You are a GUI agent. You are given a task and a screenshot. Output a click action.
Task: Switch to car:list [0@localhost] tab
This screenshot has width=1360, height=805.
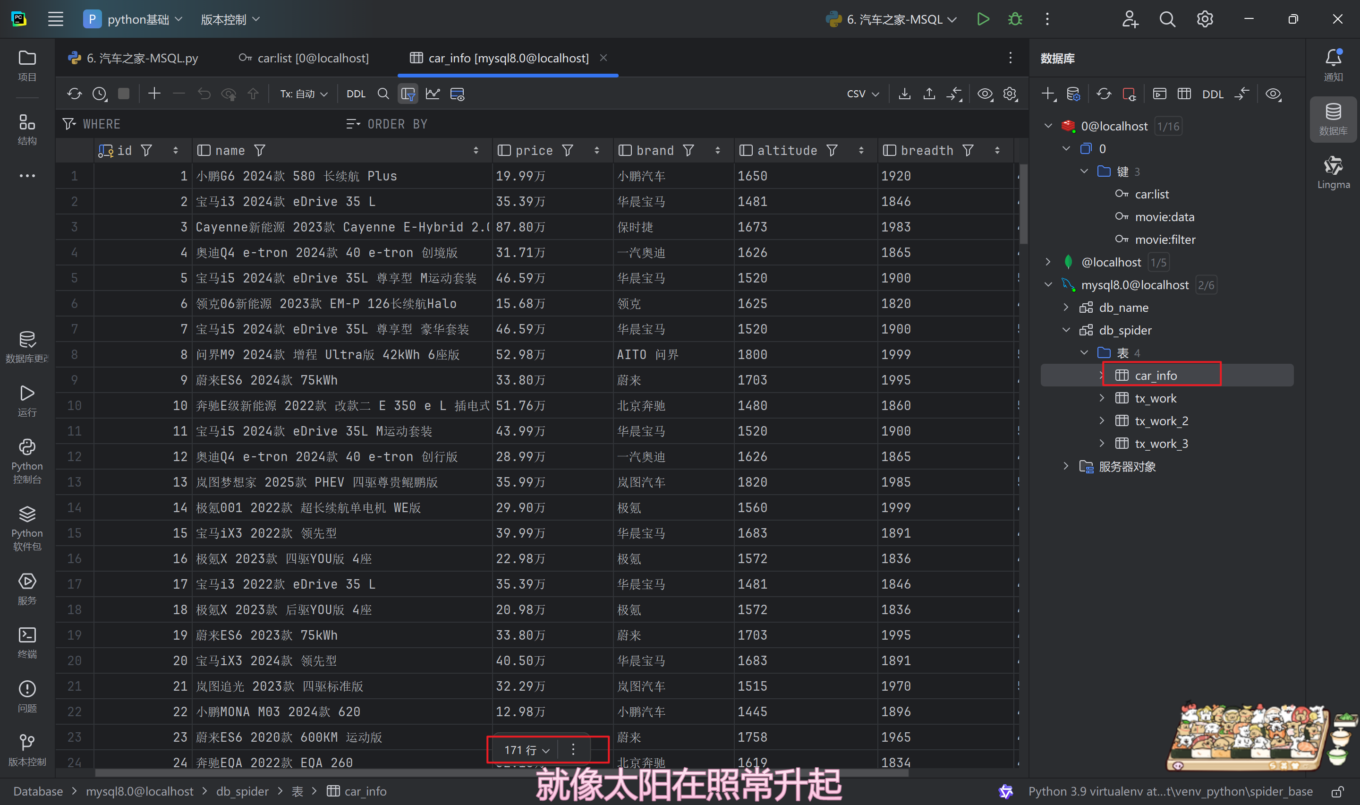[304, 58]
